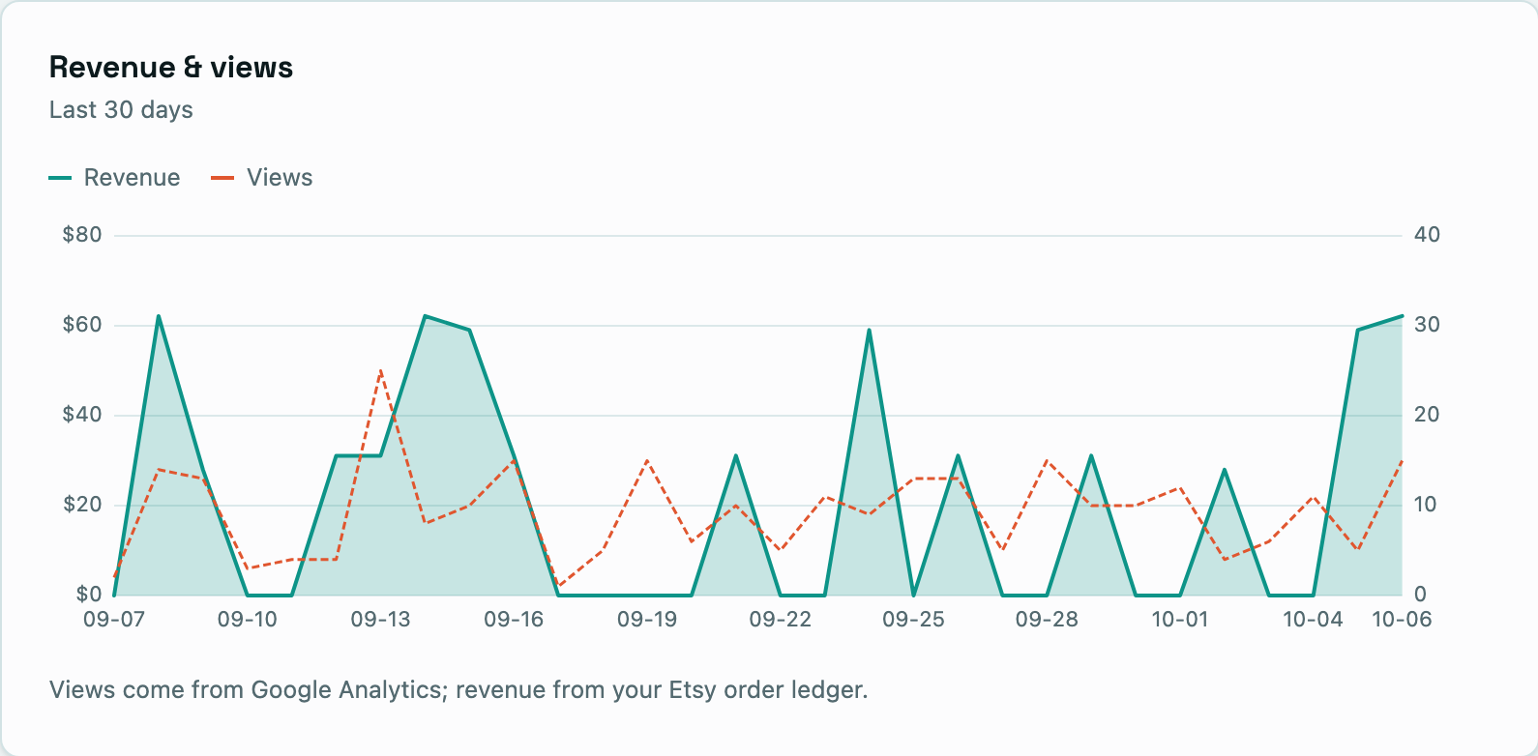Toggle the Views legend item

coord(262,178)
